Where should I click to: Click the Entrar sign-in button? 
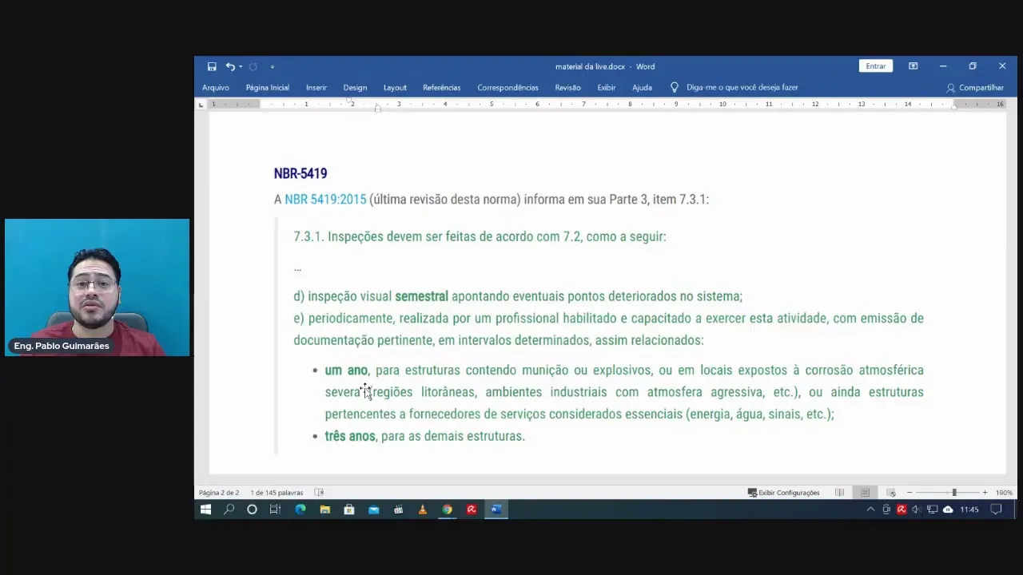tap(875, 66)
